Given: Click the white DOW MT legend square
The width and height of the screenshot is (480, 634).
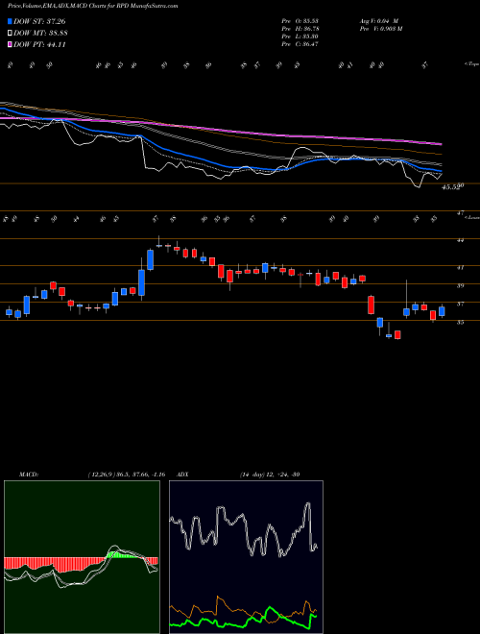Looking at the screenshot, I should 11,34.
